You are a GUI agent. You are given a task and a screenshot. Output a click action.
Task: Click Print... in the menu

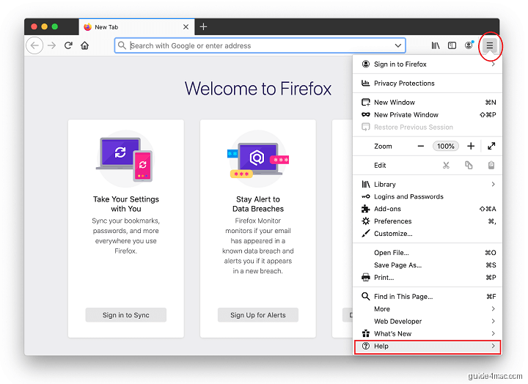click(x=428, y=278)
